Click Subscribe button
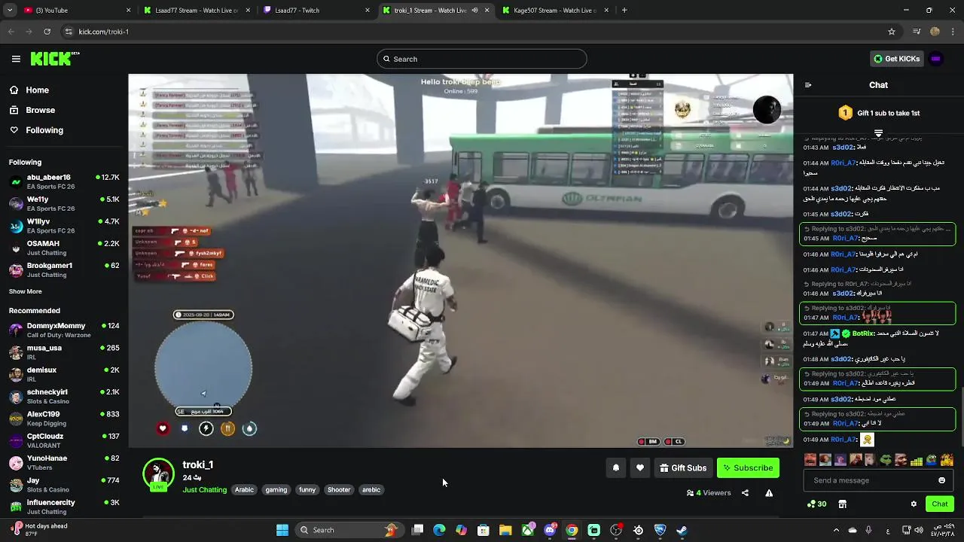Image resolution: width=964 pixels, height=542 pixels. pyautogui.click(x=748, y=468)
